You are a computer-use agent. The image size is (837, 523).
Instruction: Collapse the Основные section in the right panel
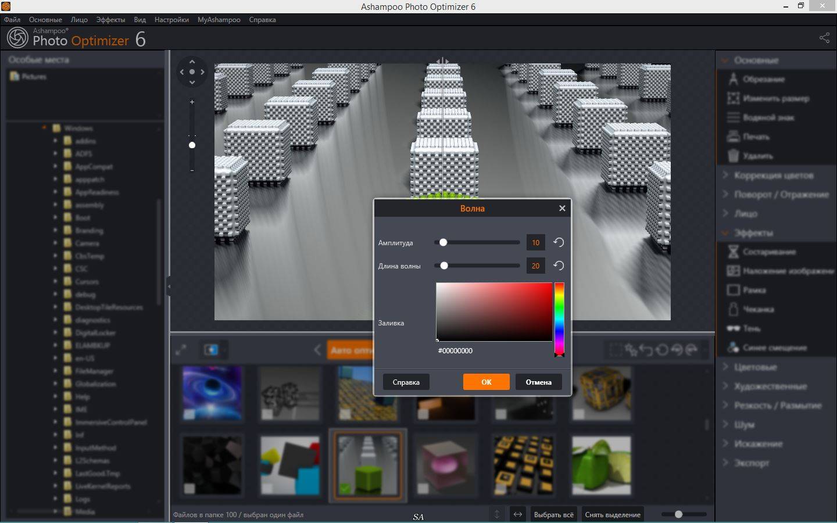[725, 60]
